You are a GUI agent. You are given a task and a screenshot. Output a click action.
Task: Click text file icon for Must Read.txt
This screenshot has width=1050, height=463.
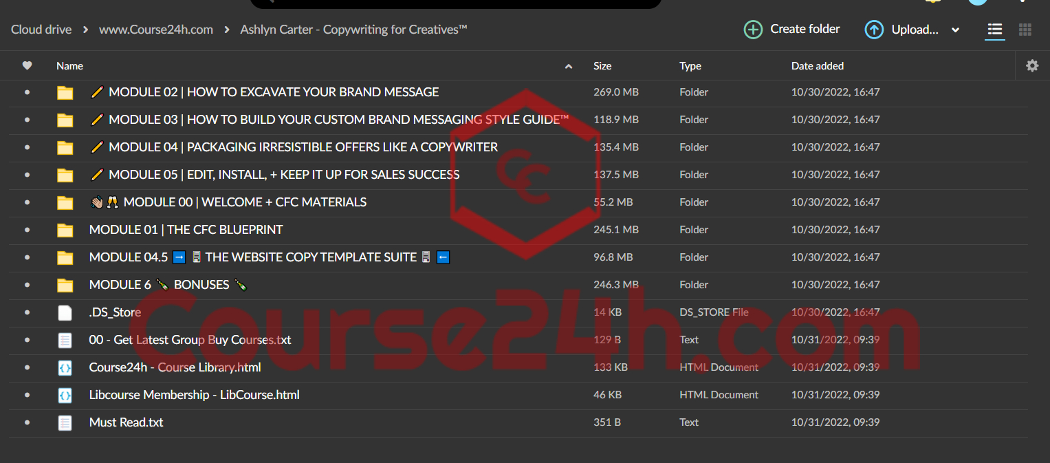[x=65, y=422]
